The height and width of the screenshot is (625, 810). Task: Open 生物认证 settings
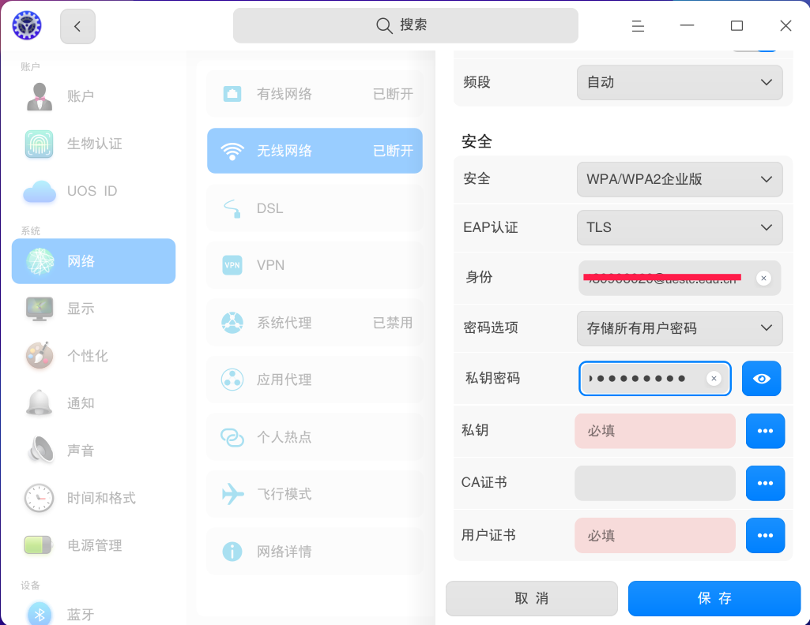click(x=93, y=144)
